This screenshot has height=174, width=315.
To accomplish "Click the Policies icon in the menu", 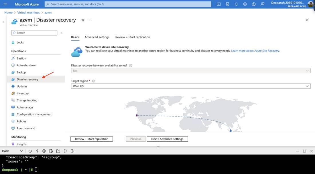I will pyautogui.click(x=13, y=121).
